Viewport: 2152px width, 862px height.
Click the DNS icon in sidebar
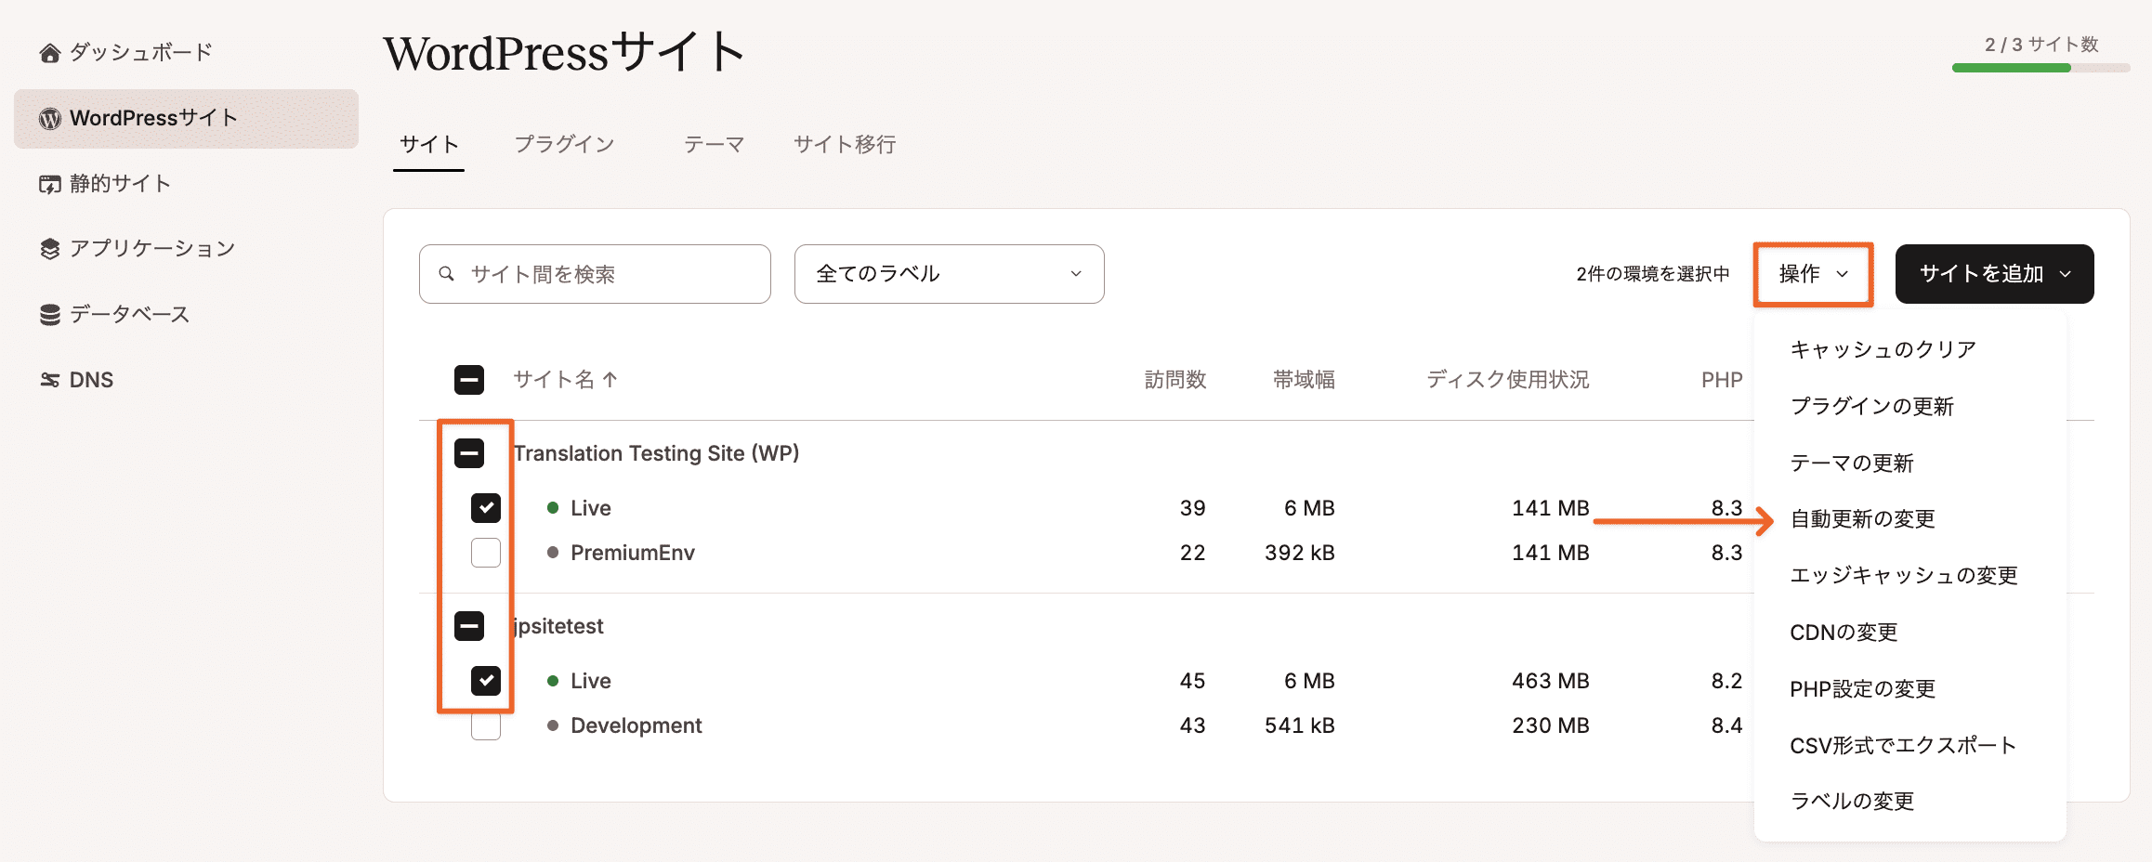tap(50, 380)
